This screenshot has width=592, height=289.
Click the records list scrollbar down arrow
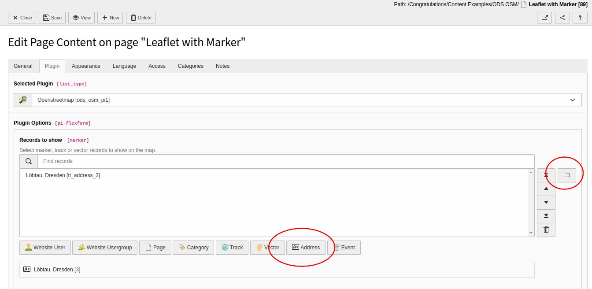[531, 233]
